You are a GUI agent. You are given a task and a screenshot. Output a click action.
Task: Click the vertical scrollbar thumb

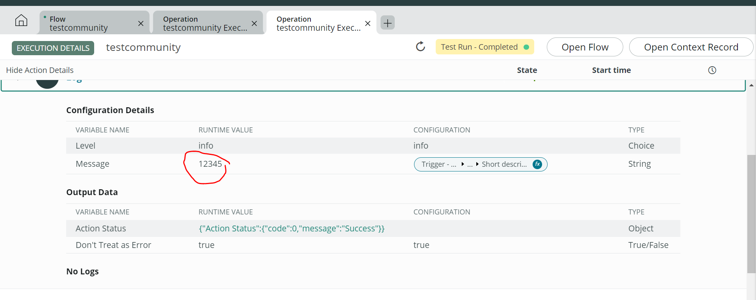coord(751,214)
